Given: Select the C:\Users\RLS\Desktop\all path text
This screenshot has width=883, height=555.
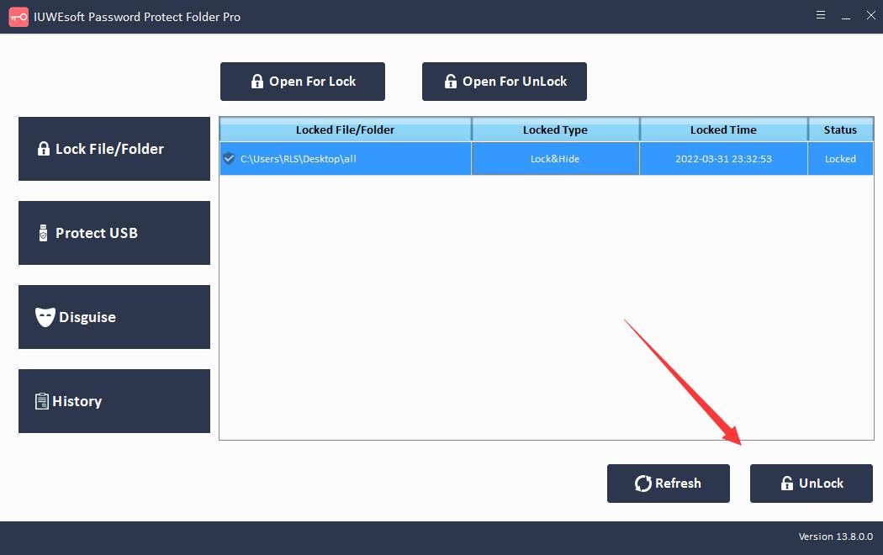Looking at the screenshot, I should [299, 159].
